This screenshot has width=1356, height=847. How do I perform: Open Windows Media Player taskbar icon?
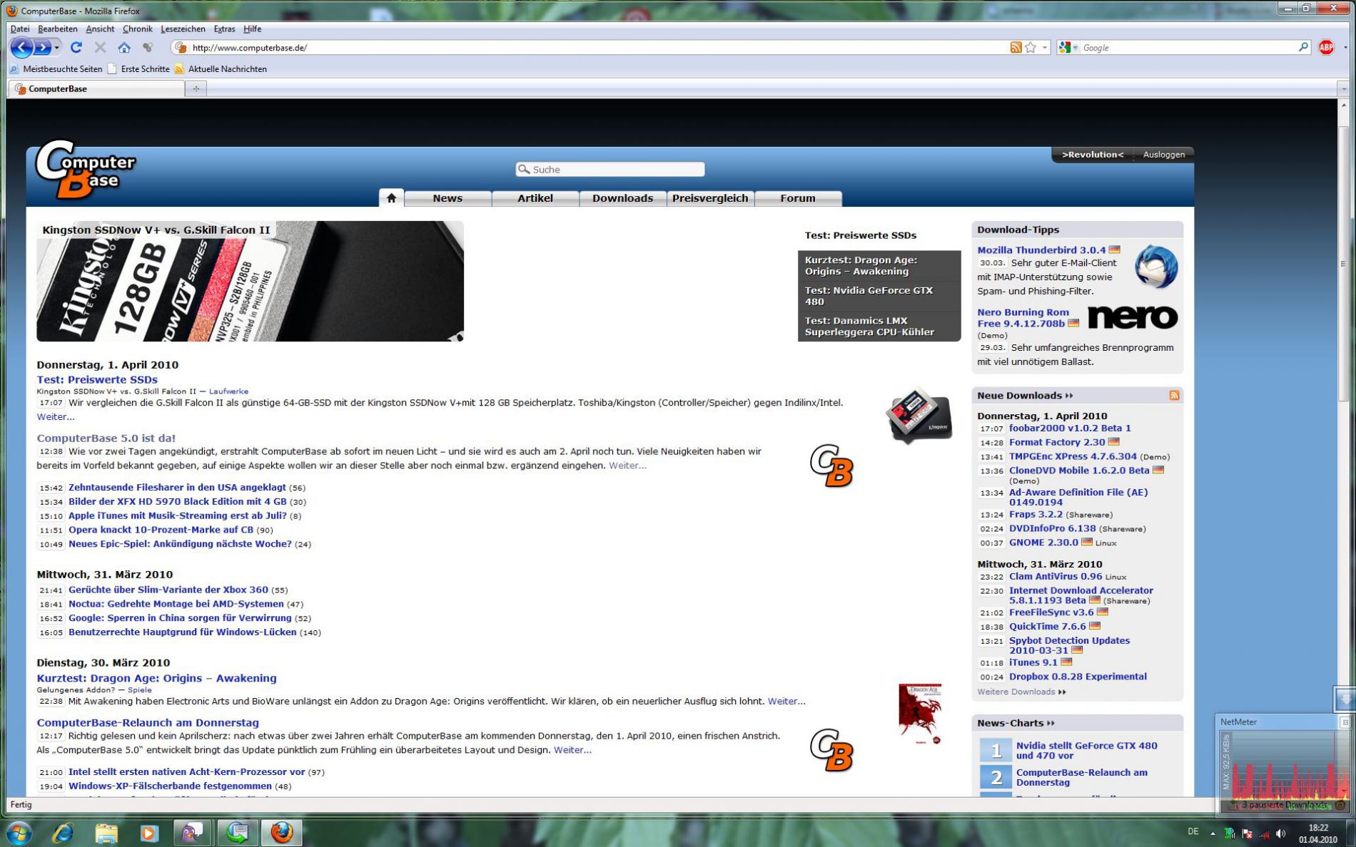148,832
